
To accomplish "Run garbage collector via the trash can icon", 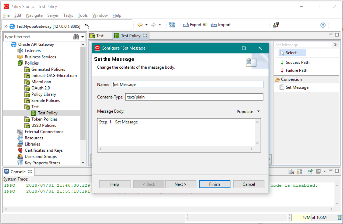I will tap(340, 217).
